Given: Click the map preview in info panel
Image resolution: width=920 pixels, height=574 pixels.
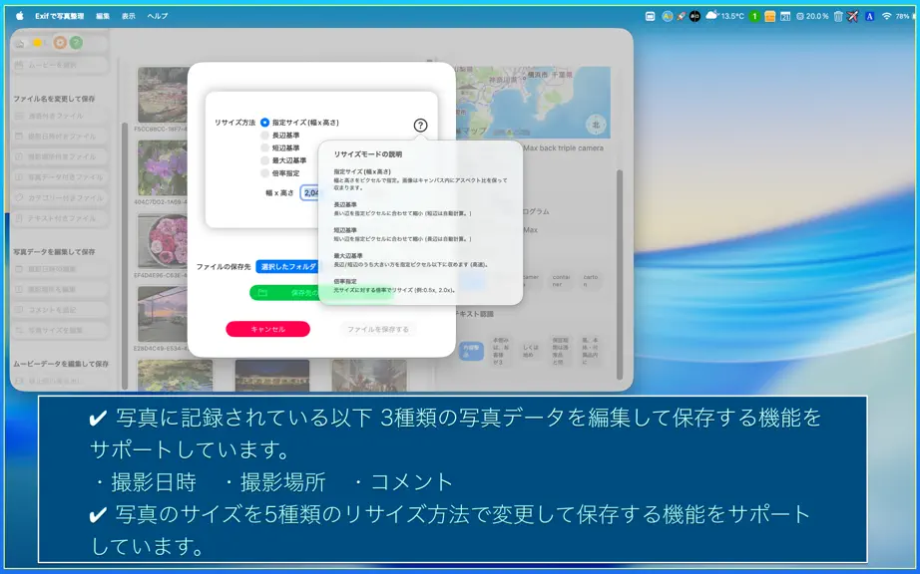Looking at the screenshot, I should (533, 103).
